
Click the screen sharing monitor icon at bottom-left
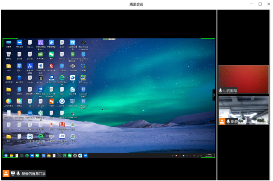click(13, 173)
